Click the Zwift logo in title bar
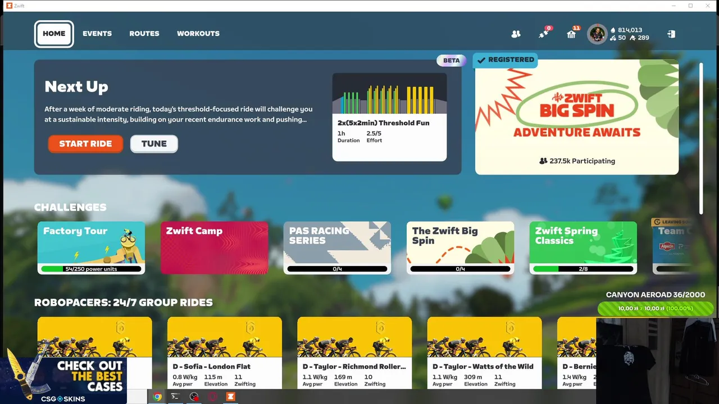The image size is (719, 404). tap(9, 6)
